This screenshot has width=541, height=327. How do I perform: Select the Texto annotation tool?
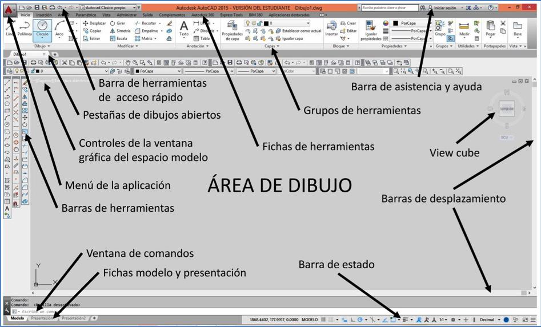(x=184, y=29)
